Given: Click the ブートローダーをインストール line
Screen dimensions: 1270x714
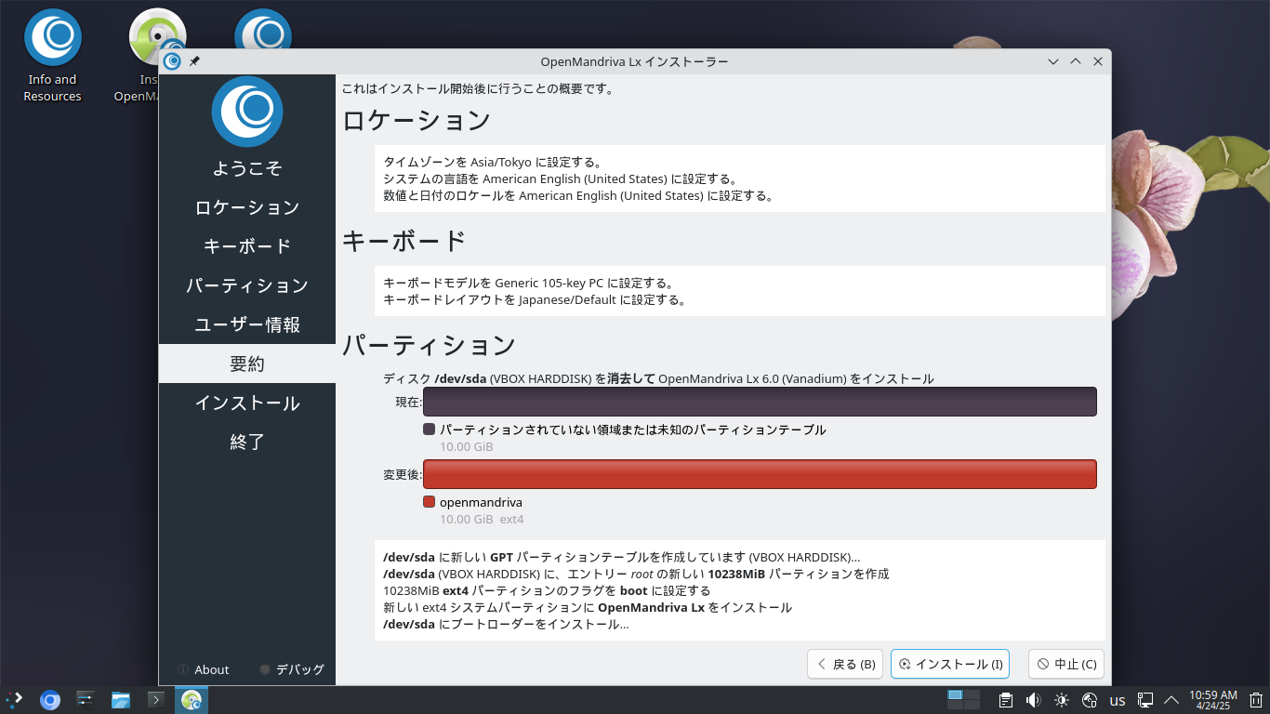Looking at the screenshot, I should [x=506, y=624].
